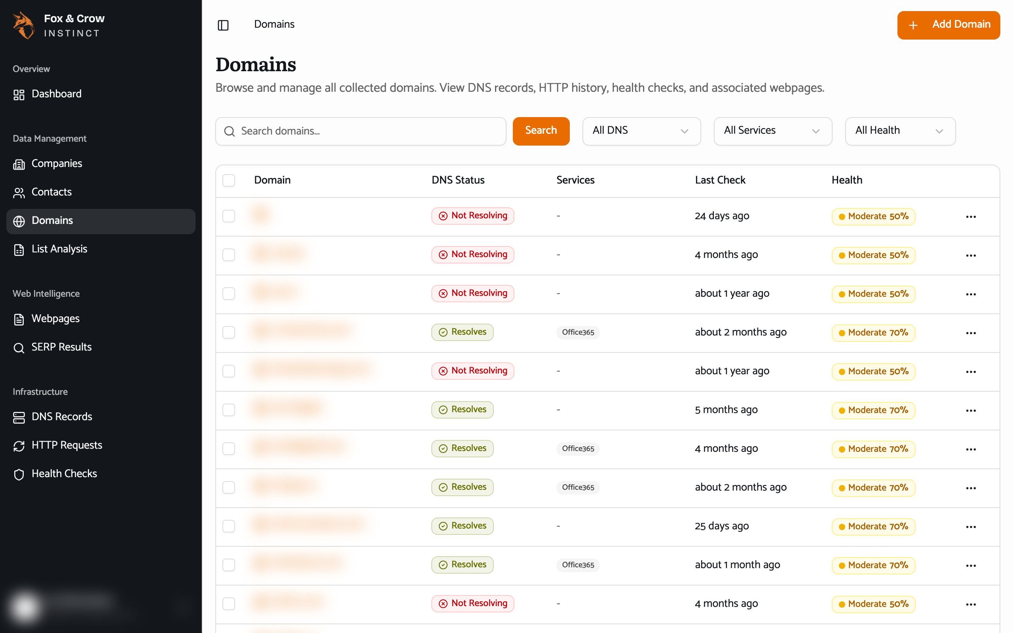The width and height of the screenshot is (1013, 633).
Task: Sort by the DNS Status column header
Action: [x=458, y=180]
